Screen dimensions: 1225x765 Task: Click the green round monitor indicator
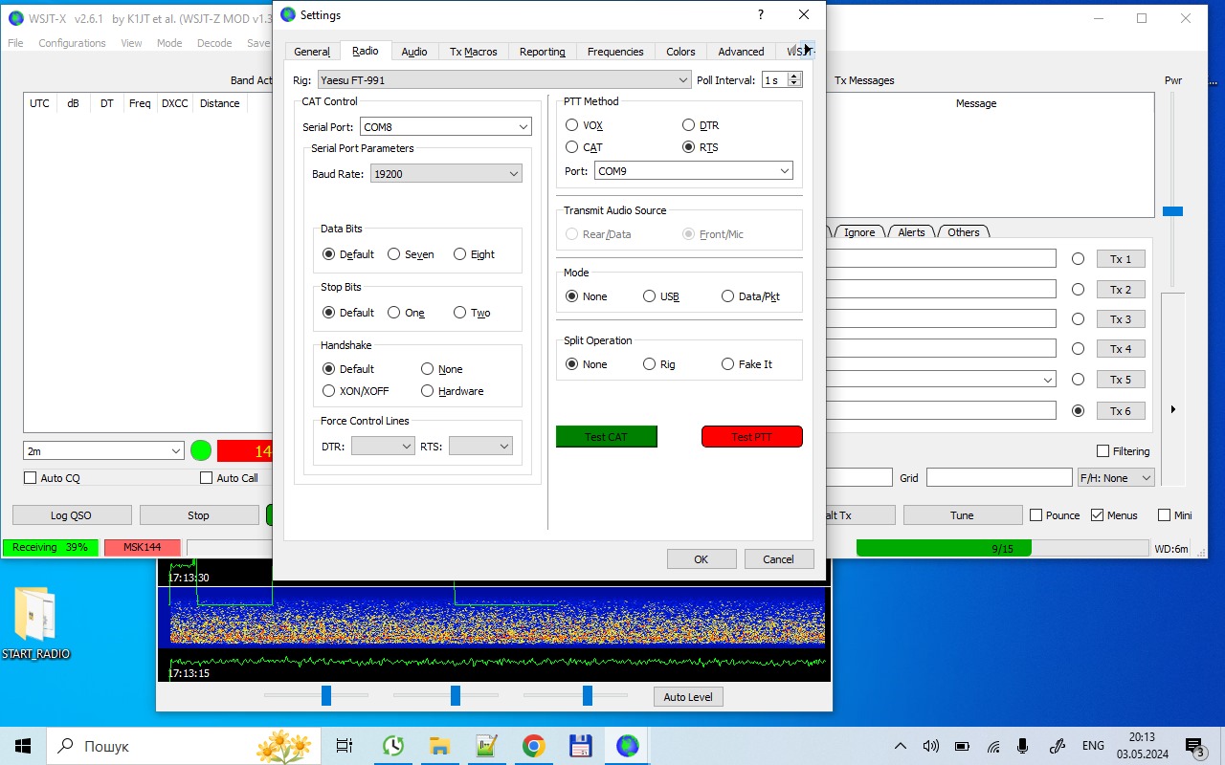(201, 450)
